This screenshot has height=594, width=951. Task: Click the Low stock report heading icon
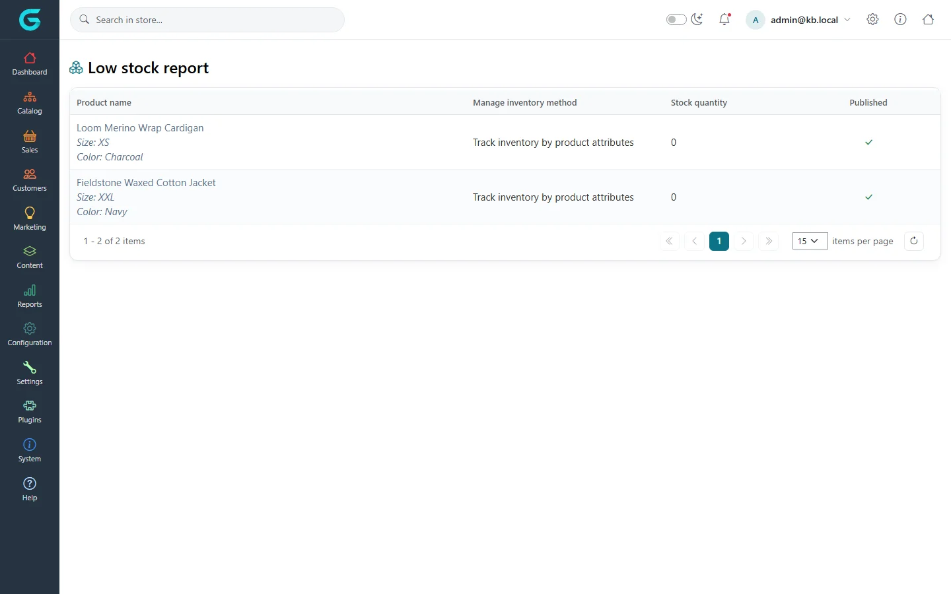coord(77,67)
